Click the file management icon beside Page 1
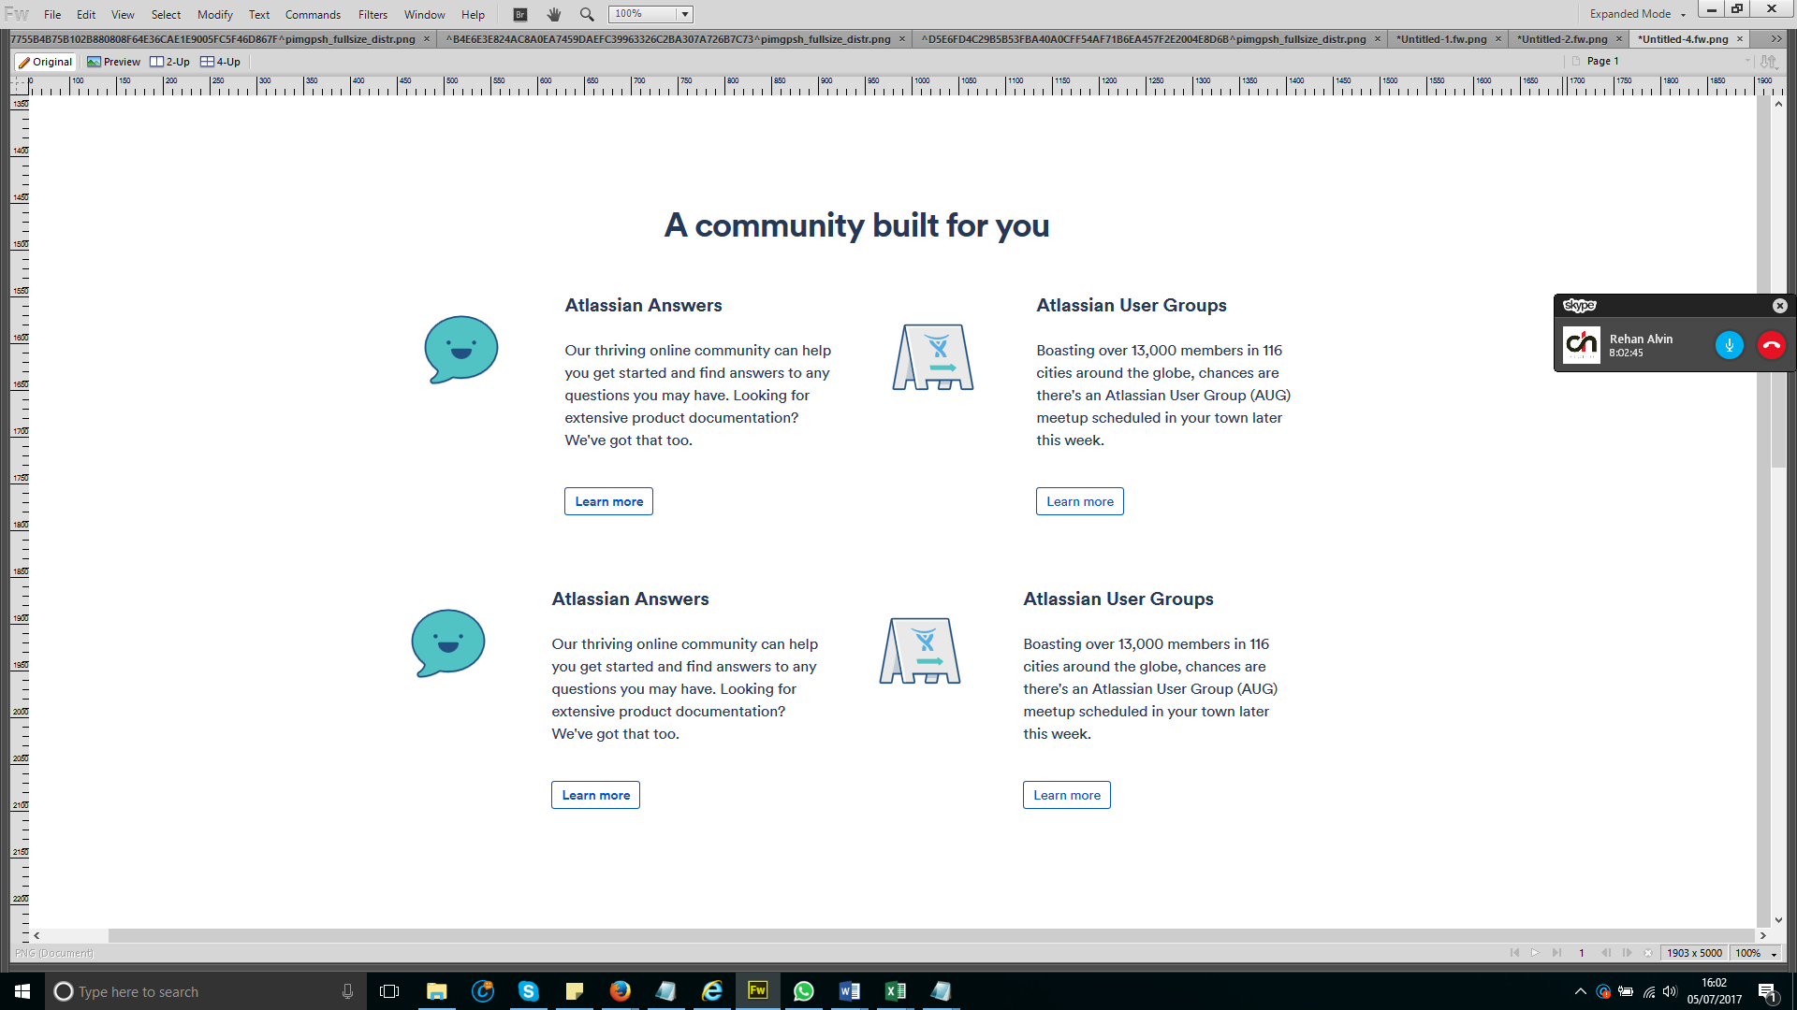Screen dimensions: 1797x1010 point(1768,61)
